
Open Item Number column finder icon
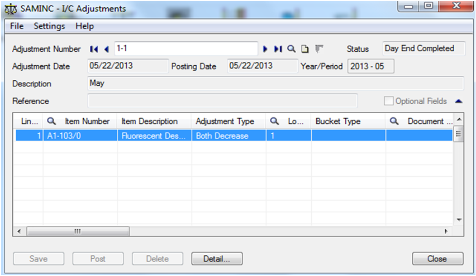(x=51, y=121)
